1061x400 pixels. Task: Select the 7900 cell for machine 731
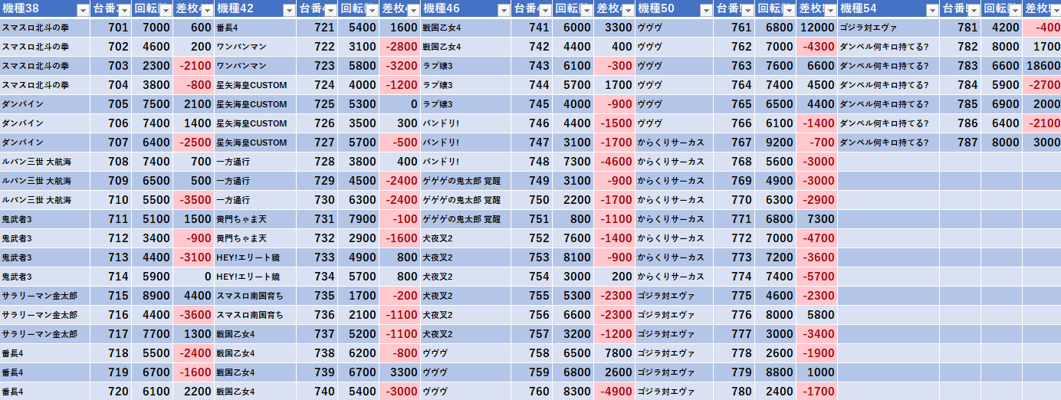pos(358,219)
